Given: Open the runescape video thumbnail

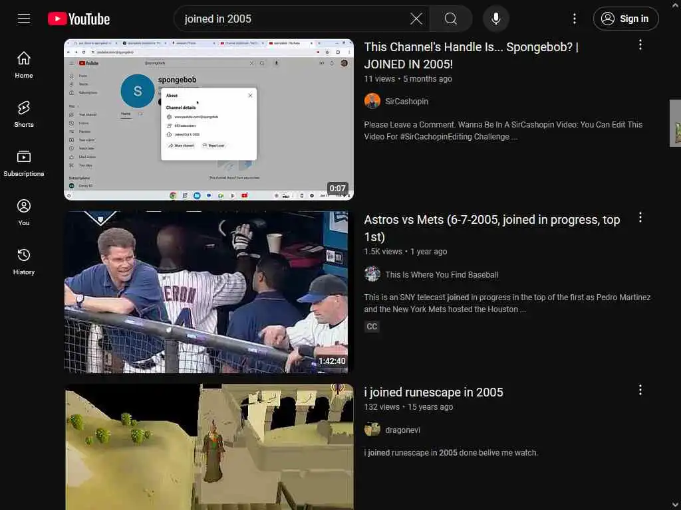Looking at the screenshot, I should click(209, 447).
